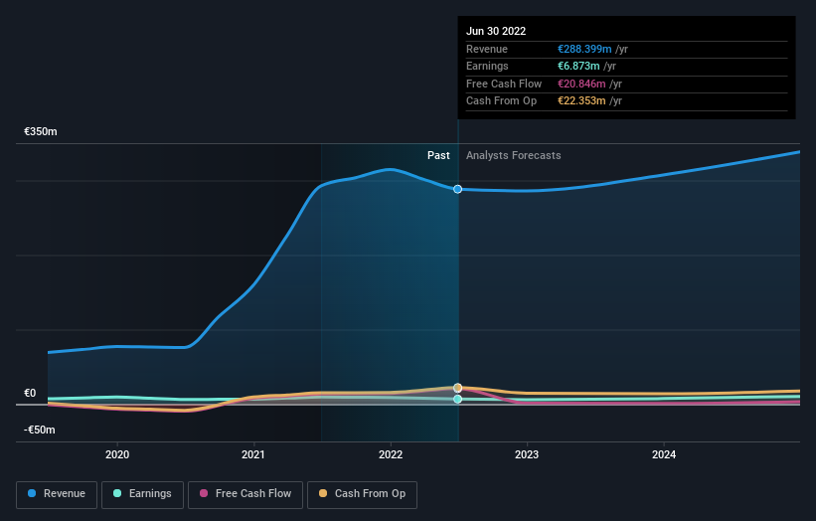This screenshot has width=816, height=521.
Task: Click the €350m y-axis label
Action: pyautogui.click(x=41, y=131)
